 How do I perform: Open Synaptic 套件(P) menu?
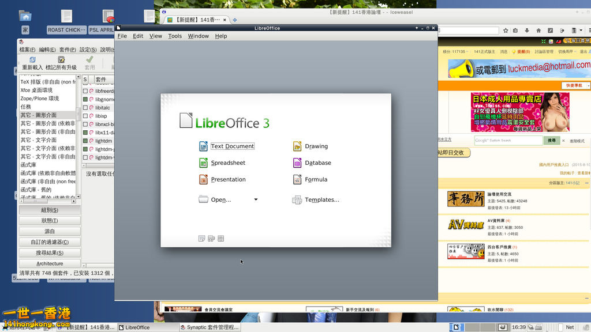point(68,50)
